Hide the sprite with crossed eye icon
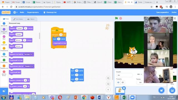 [x=123, y=82]
